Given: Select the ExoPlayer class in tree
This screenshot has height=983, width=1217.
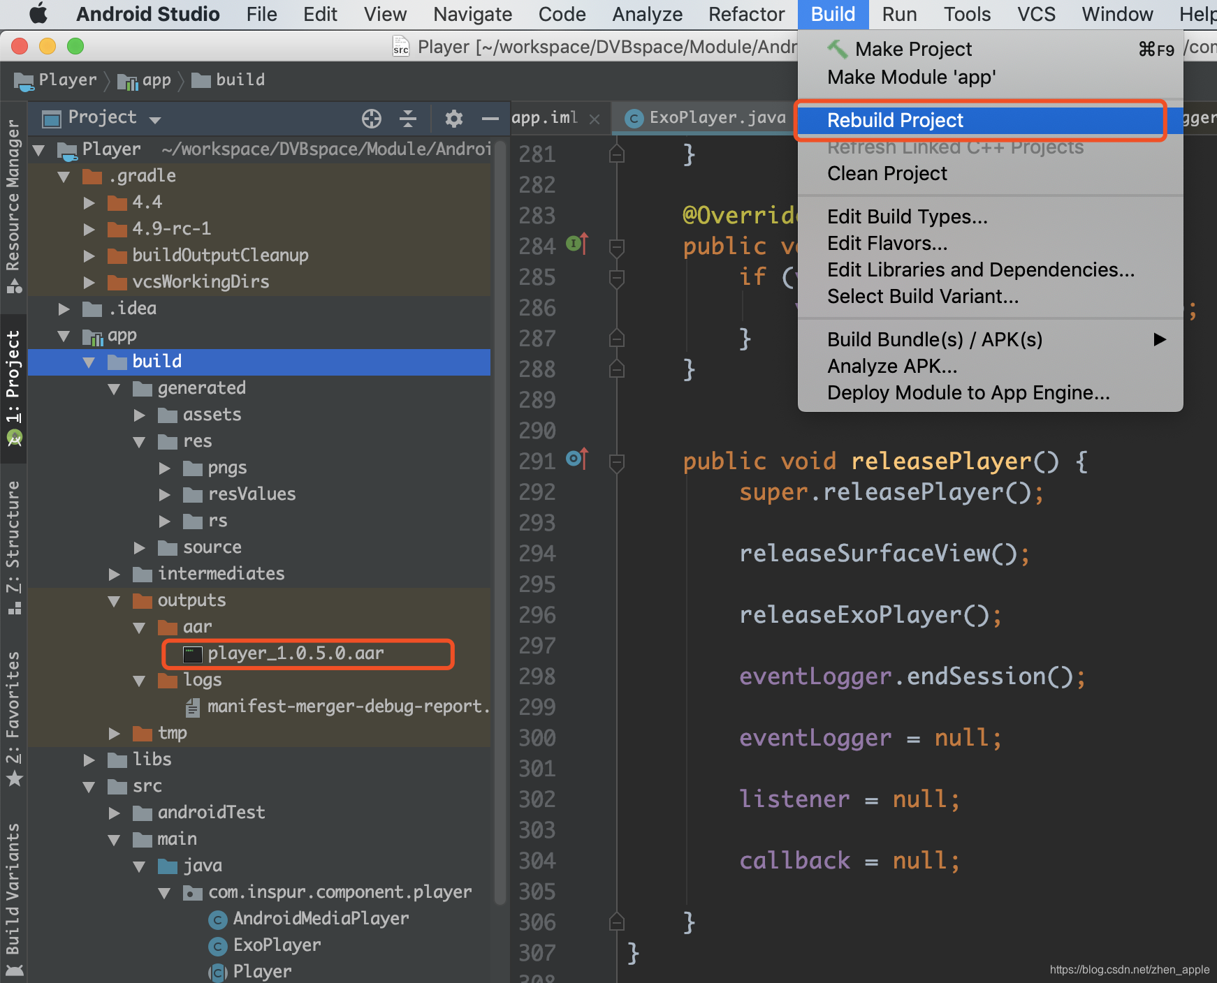Looking at the screenshot, I should (x=265, y=945).
